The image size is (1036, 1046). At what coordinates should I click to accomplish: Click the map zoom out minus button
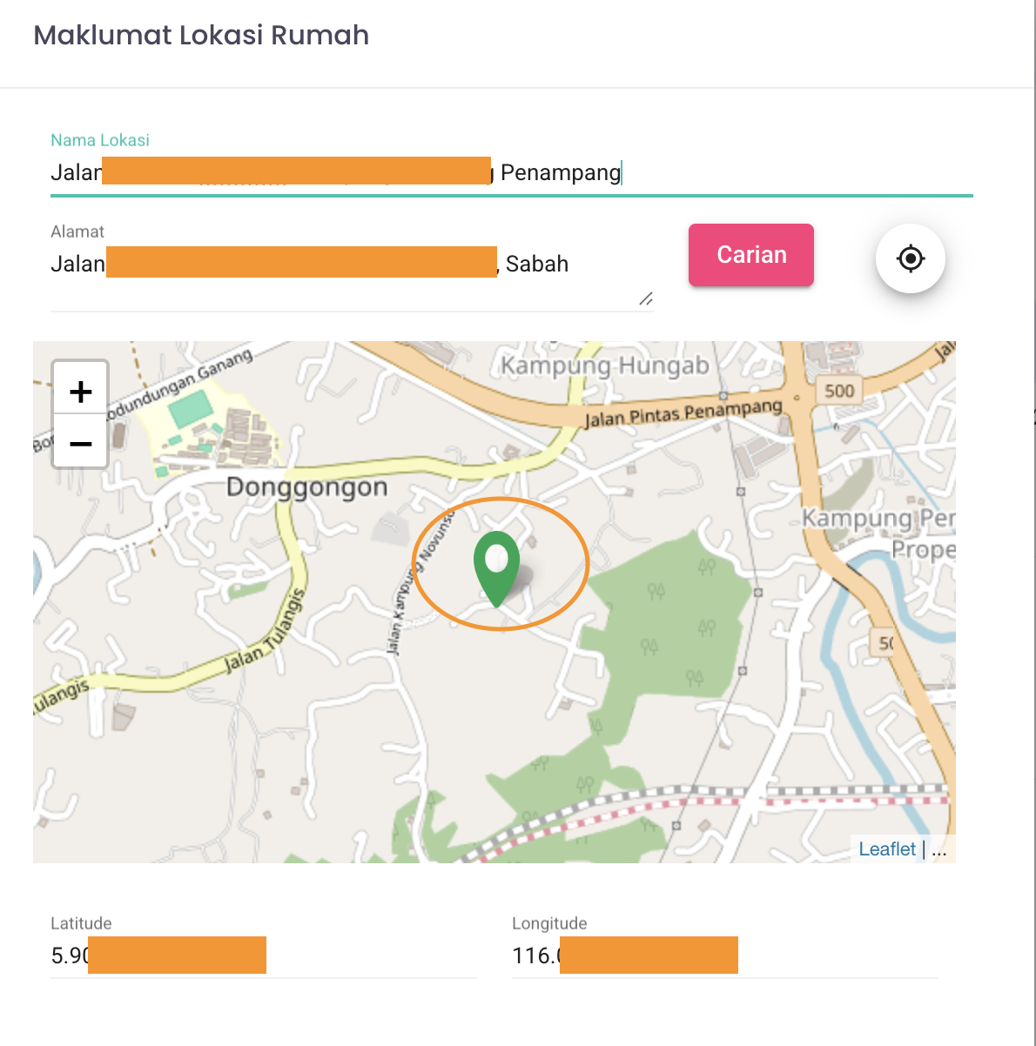click(80, 444)
